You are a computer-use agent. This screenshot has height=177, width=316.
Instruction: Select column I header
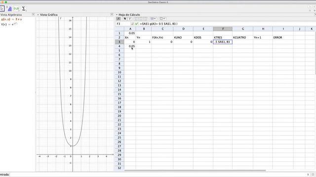(283, 29)
